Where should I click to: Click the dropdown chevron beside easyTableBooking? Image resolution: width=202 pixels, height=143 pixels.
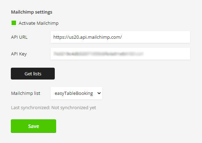(x=99, y=93)
